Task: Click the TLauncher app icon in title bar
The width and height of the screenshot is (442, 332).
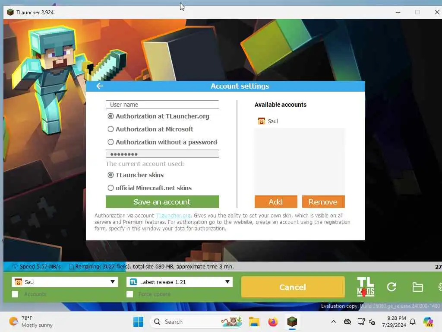Action: (x=10, y=12)
